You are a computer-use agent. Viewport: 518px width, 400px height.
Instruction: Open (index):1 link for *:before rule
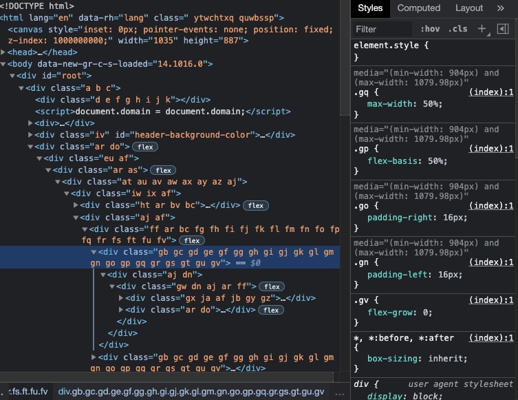[491, 338]
